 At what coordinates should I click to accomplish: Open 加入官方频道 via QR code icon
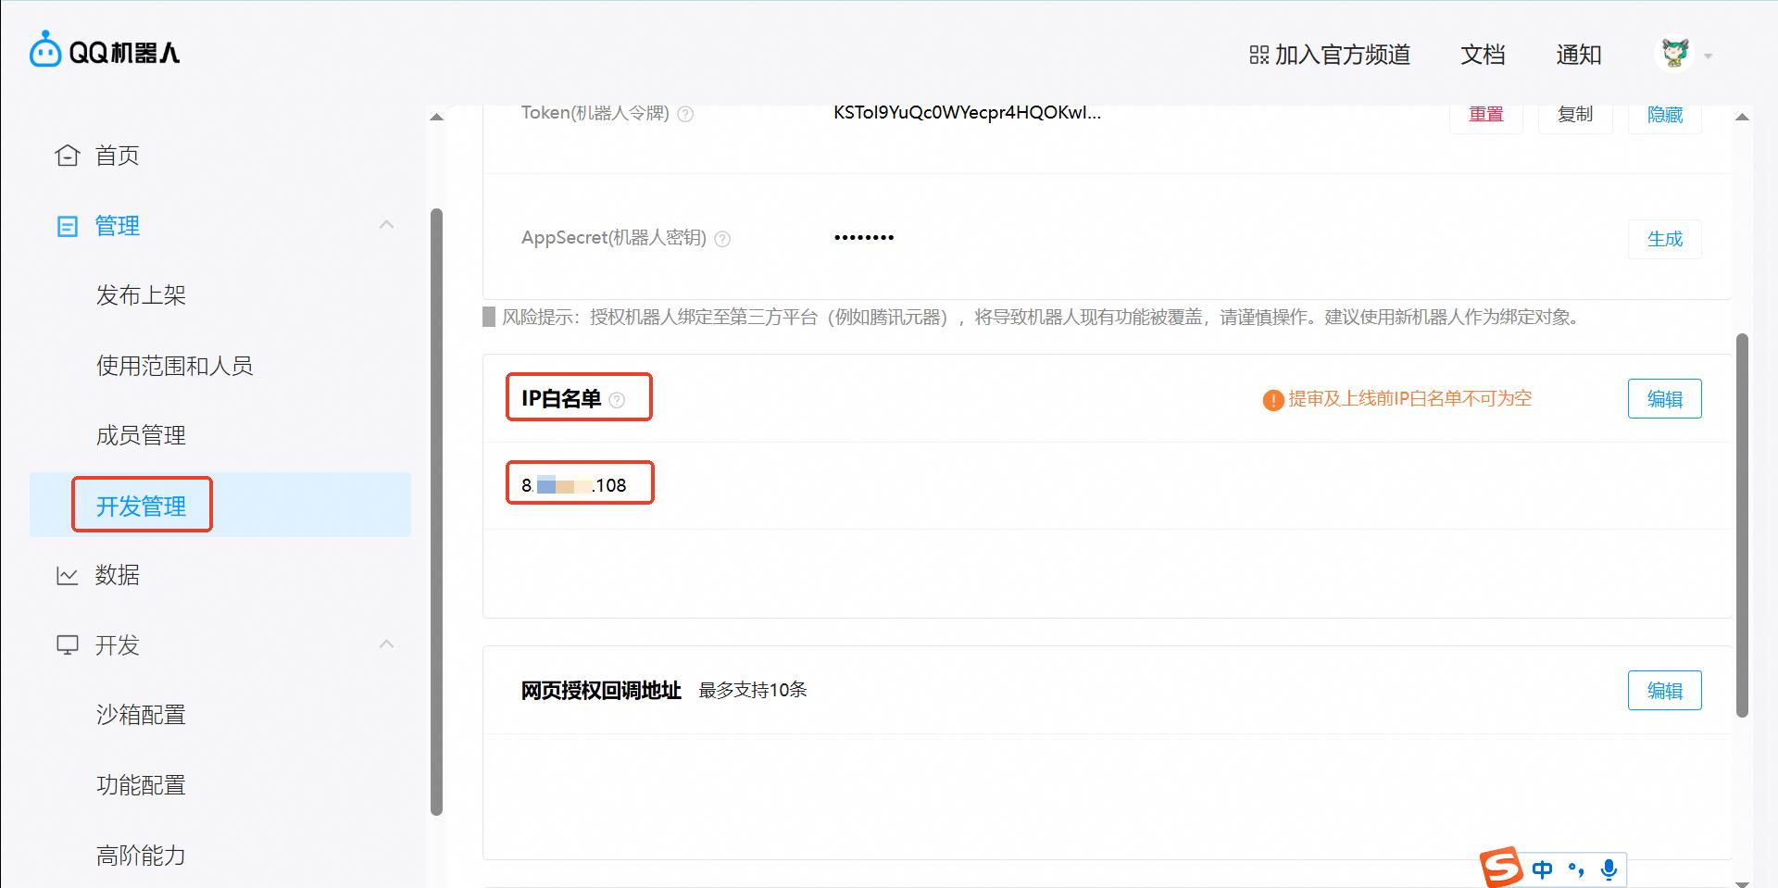tap(1258, 55)
